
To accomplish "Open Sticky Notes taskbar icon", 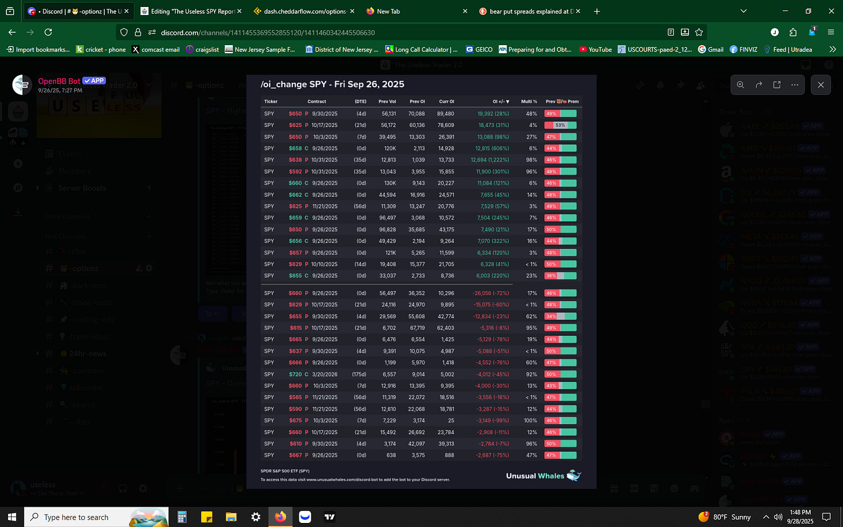I will 207,517.
